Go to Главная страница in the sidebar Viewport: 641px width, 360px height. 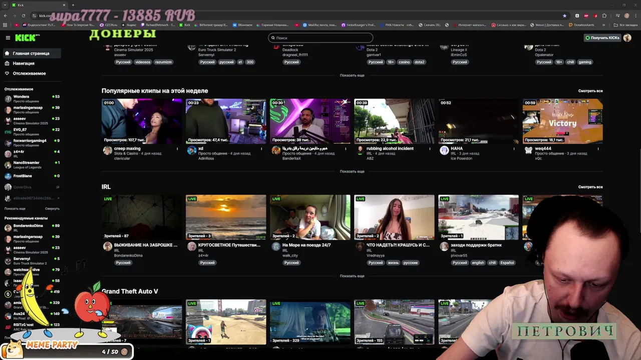pyautogui.click(x=31, y=53)
